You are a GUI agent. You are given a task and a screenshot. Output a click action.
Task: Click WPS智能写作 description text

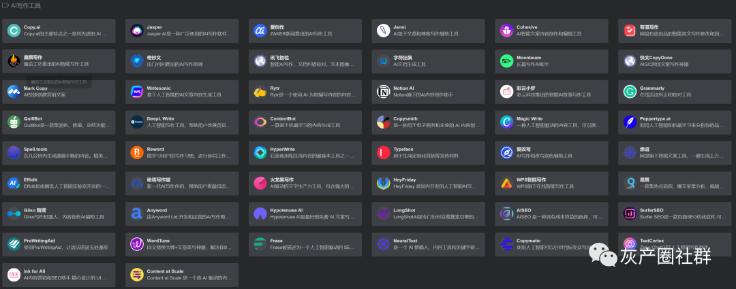tap(545, 186)
